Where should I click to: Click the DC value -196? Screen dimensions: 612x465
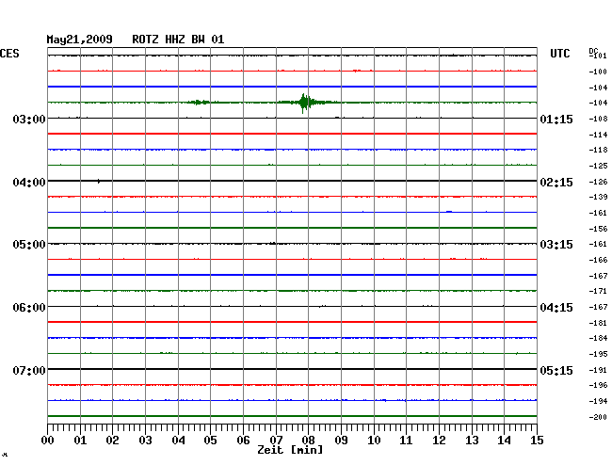pos(598,385)
